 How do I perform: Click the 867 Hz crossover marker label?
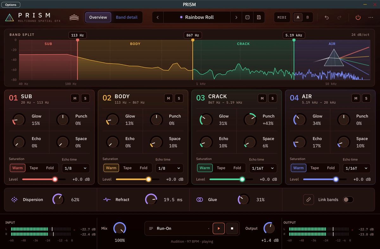[x=193, y=35]
